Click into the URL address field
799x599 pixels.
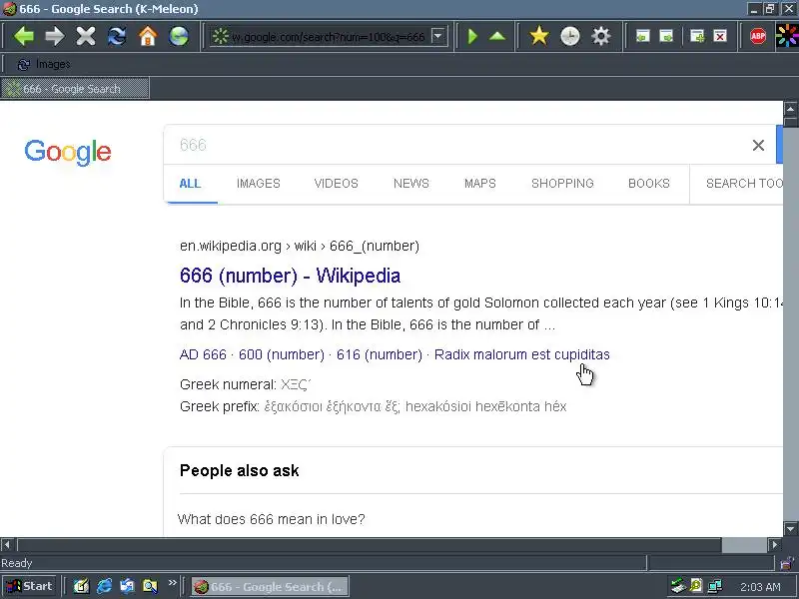point(328,37)
